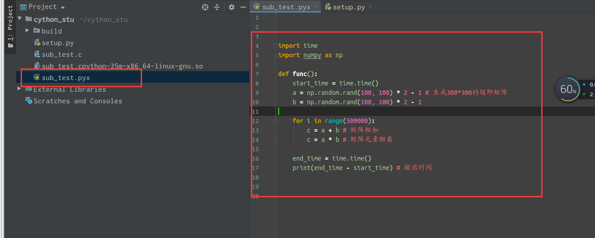Viewport: 595px width, 238px height.
Task: Click the sub_test.c file icon
Action: pos(37,55)
